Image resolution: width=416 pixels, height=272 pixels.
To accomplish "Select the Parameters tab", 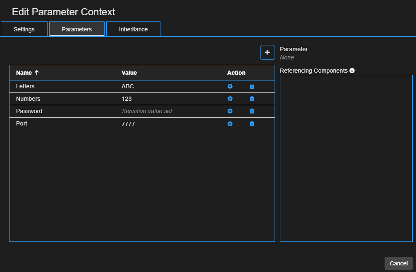I will tap(77, 29).
